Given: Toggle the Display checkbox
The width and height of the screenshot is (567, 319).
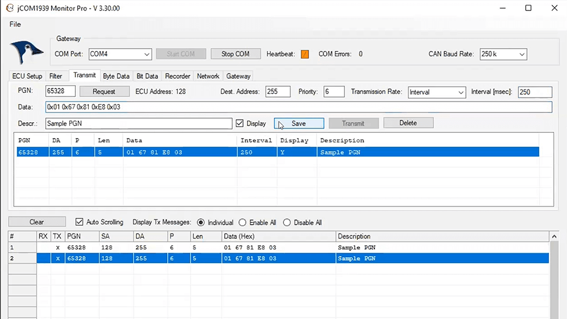Looking at the screenshot, I should 240,123.
